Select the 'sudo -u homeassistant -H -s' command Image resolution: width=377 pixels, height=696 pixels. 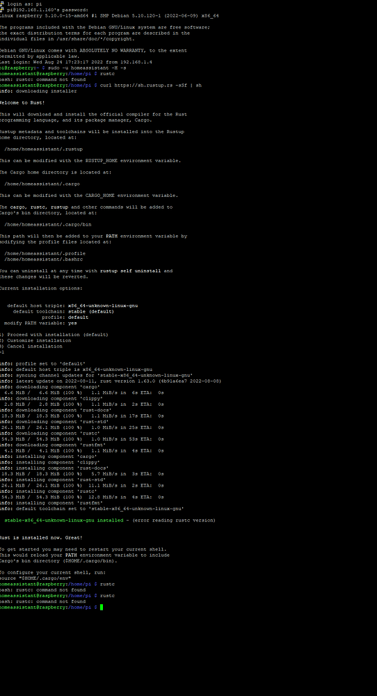[x=87, y=68]
